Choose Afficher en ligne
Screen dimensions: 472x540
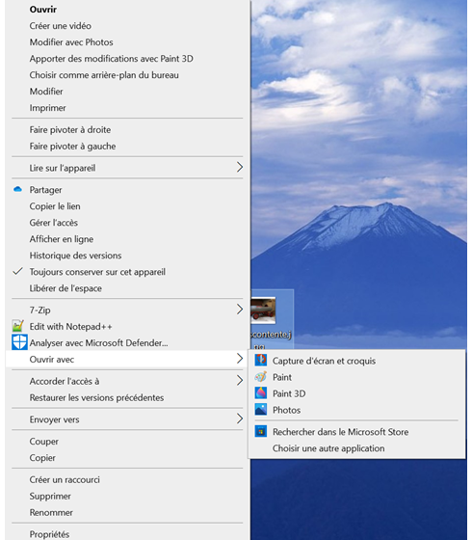coord(127,239)
